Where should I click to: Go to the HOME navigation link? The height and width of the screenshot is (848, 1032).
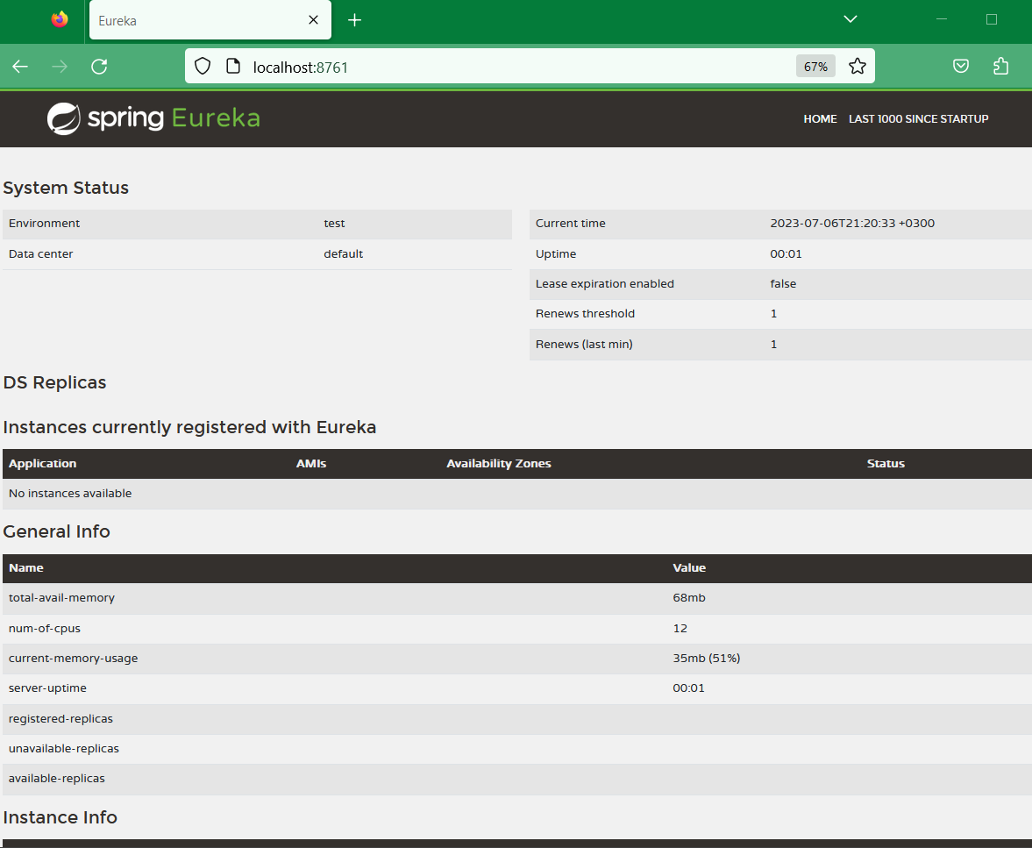(x=820, y=119)
